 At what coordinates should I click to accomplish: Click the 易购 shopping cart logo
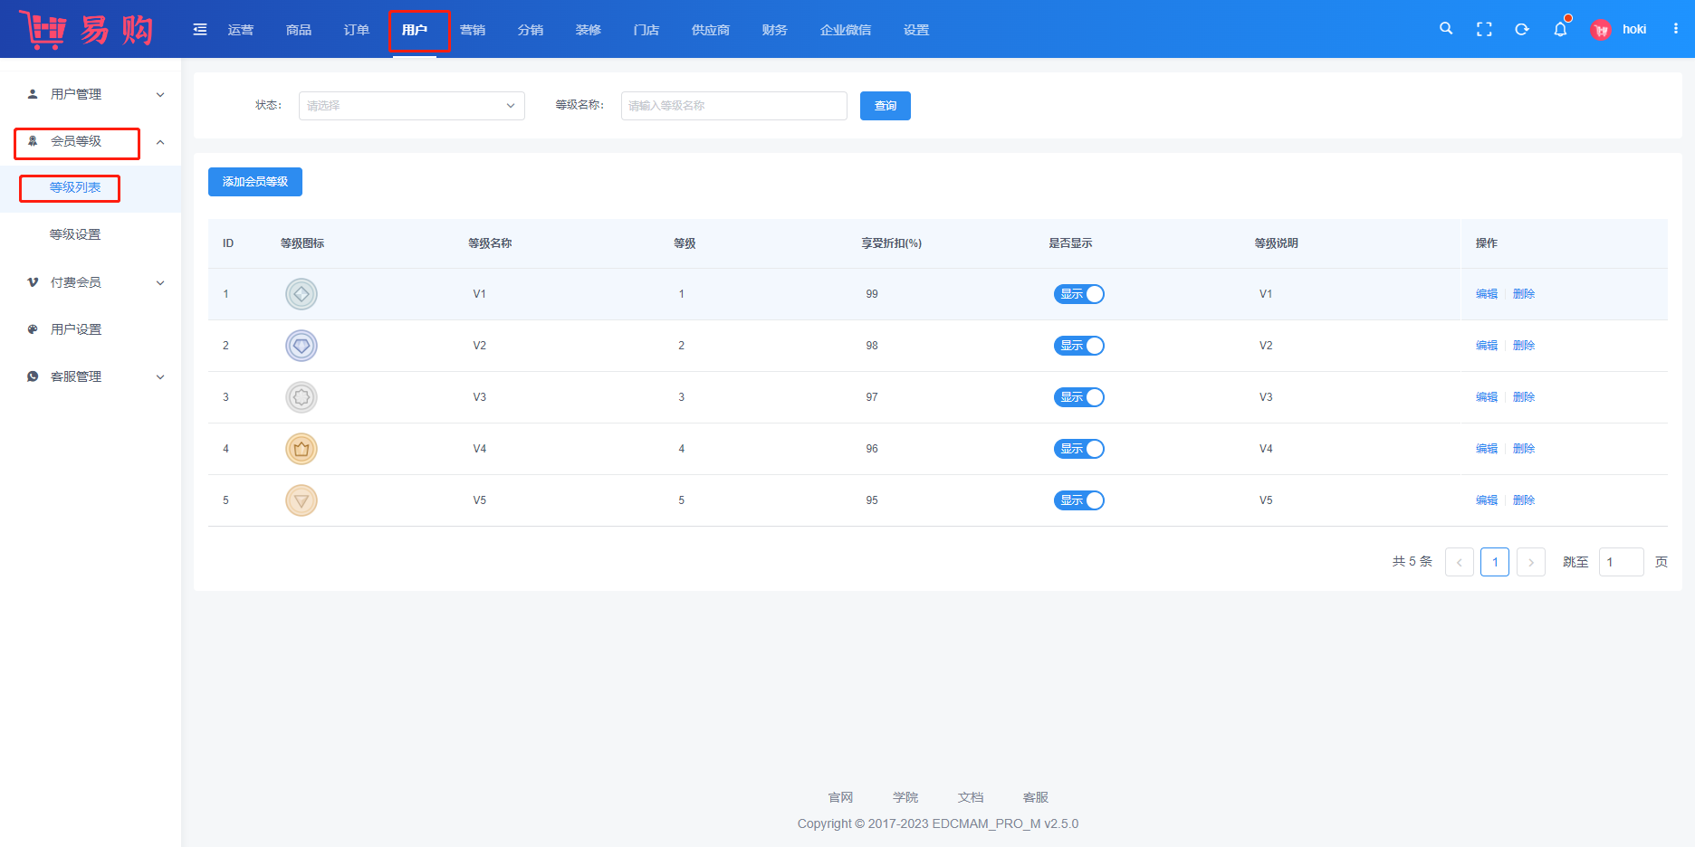[x=86, y=30]
